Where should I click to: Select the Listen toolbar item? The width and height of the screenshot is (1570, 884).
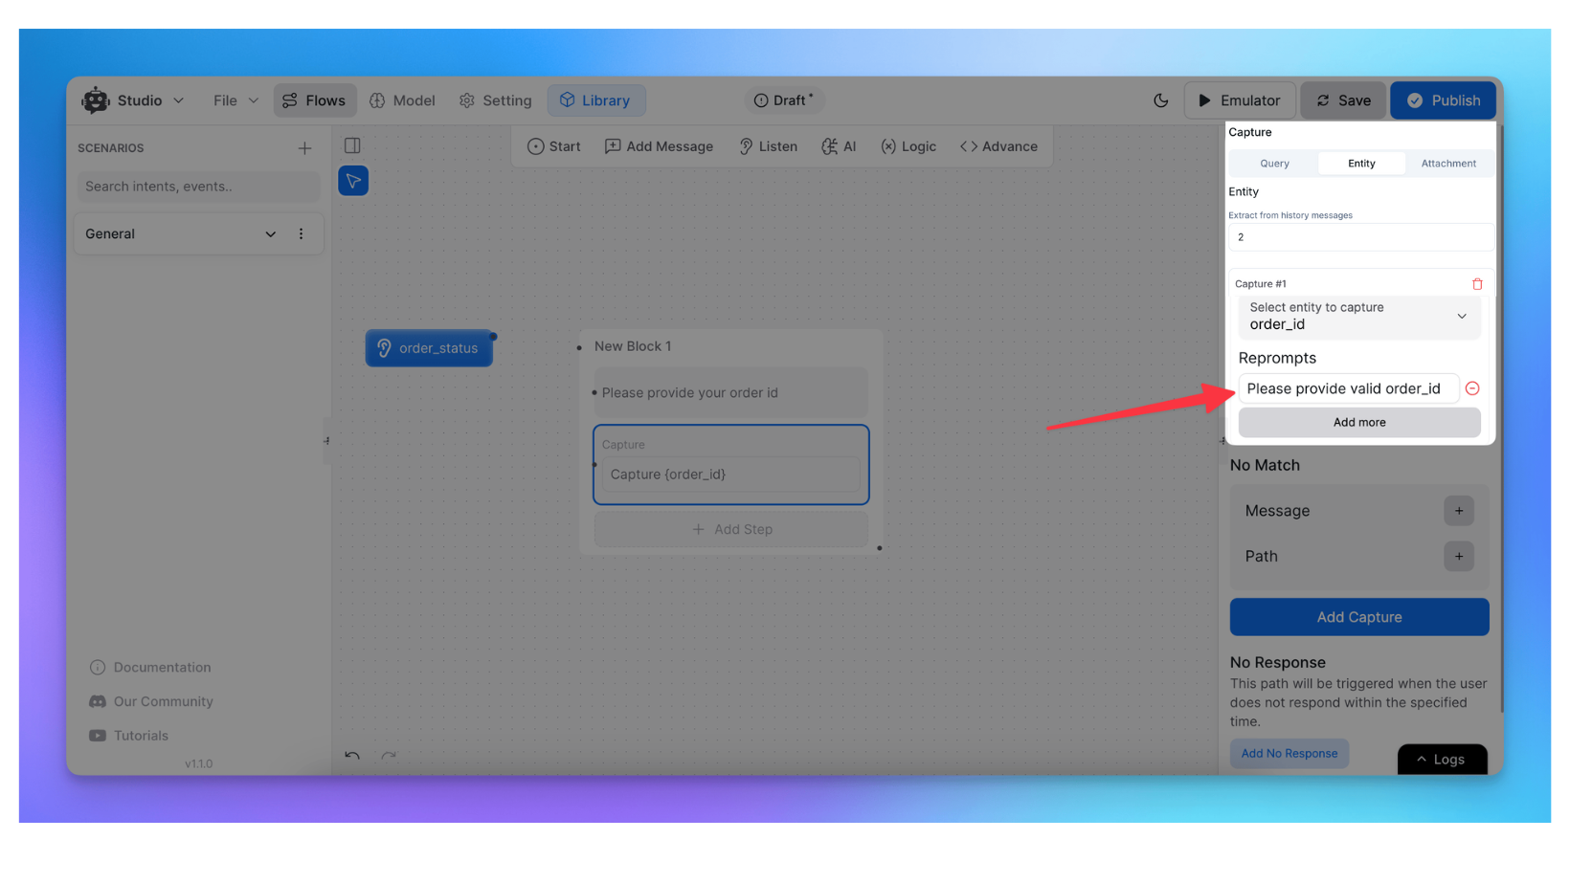768,146
